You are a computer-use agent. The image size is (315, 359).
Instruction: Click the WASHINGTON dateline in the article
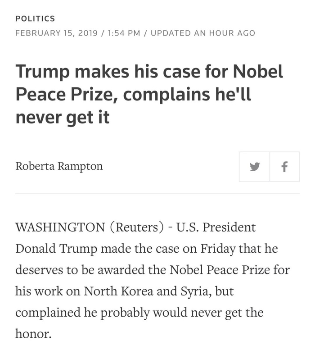pos(60,227)
